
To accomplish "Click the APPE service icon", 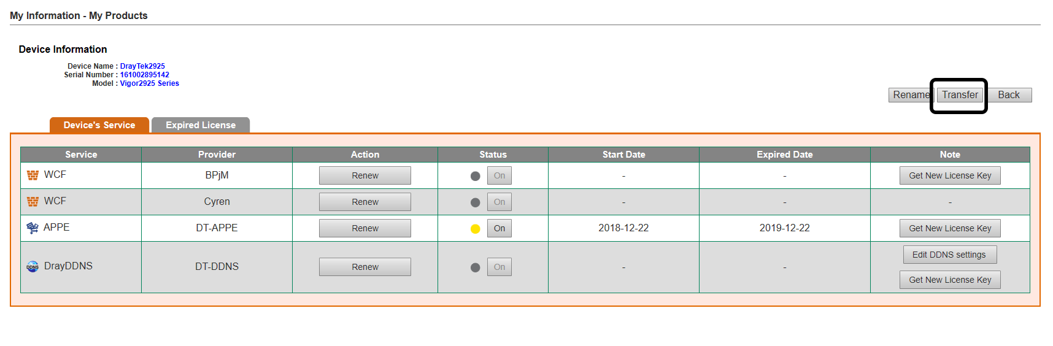I will 33,228.
